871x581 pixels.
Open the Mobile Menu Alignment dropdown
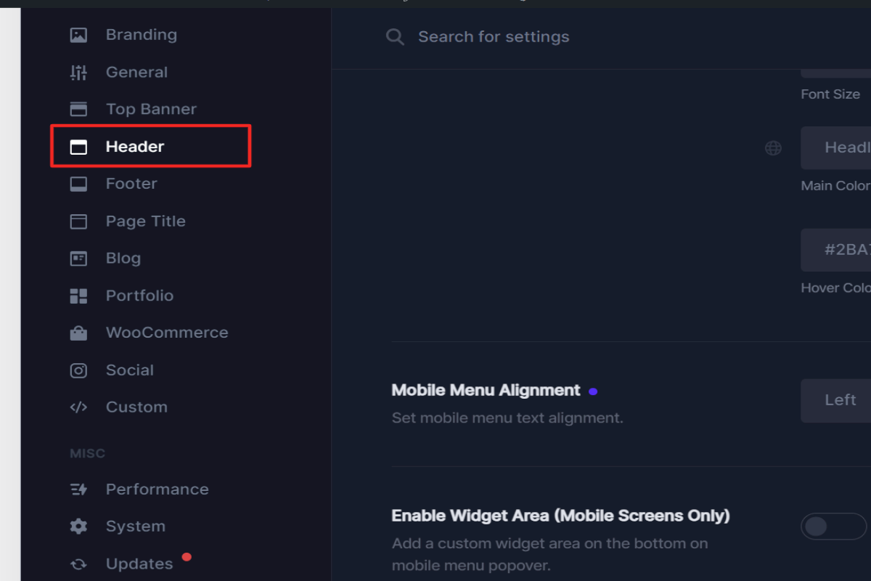pyautogui.click(x=835, y=400)
